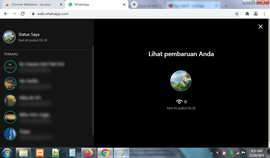Image resolution: width=270 pixels, height=158 pixels.
Task: Open XAMPP from the taskbar
Action: [40, 153]
